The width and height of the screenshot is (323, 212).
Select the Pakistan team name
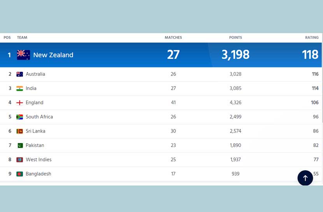[35, 145]
